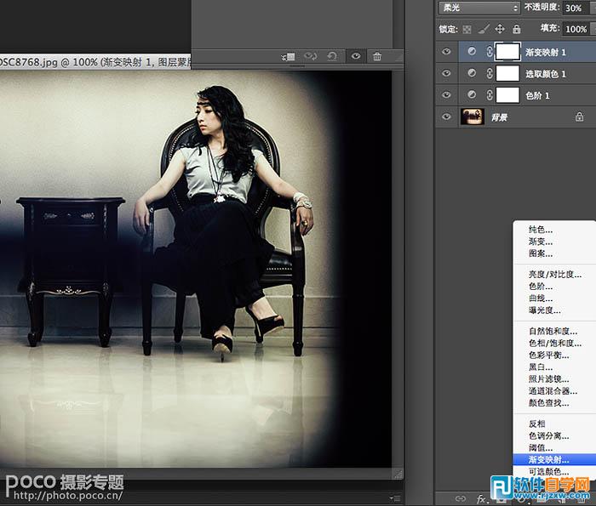
Task: Select the 渐变映射 1 layer mask thumbnail
Action: point(507,52)
